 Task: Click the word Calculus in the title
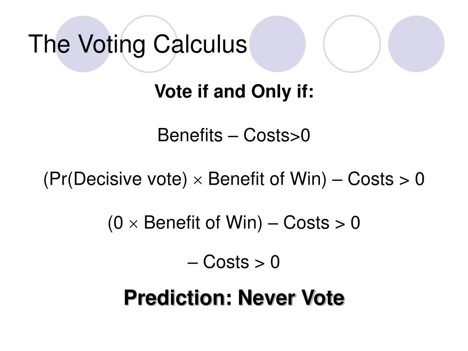200,44
